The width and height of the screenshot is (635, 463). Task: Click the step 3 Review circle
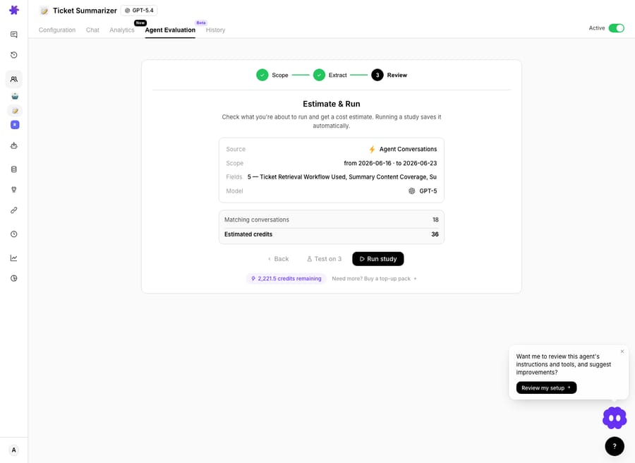tap(377, 75)
